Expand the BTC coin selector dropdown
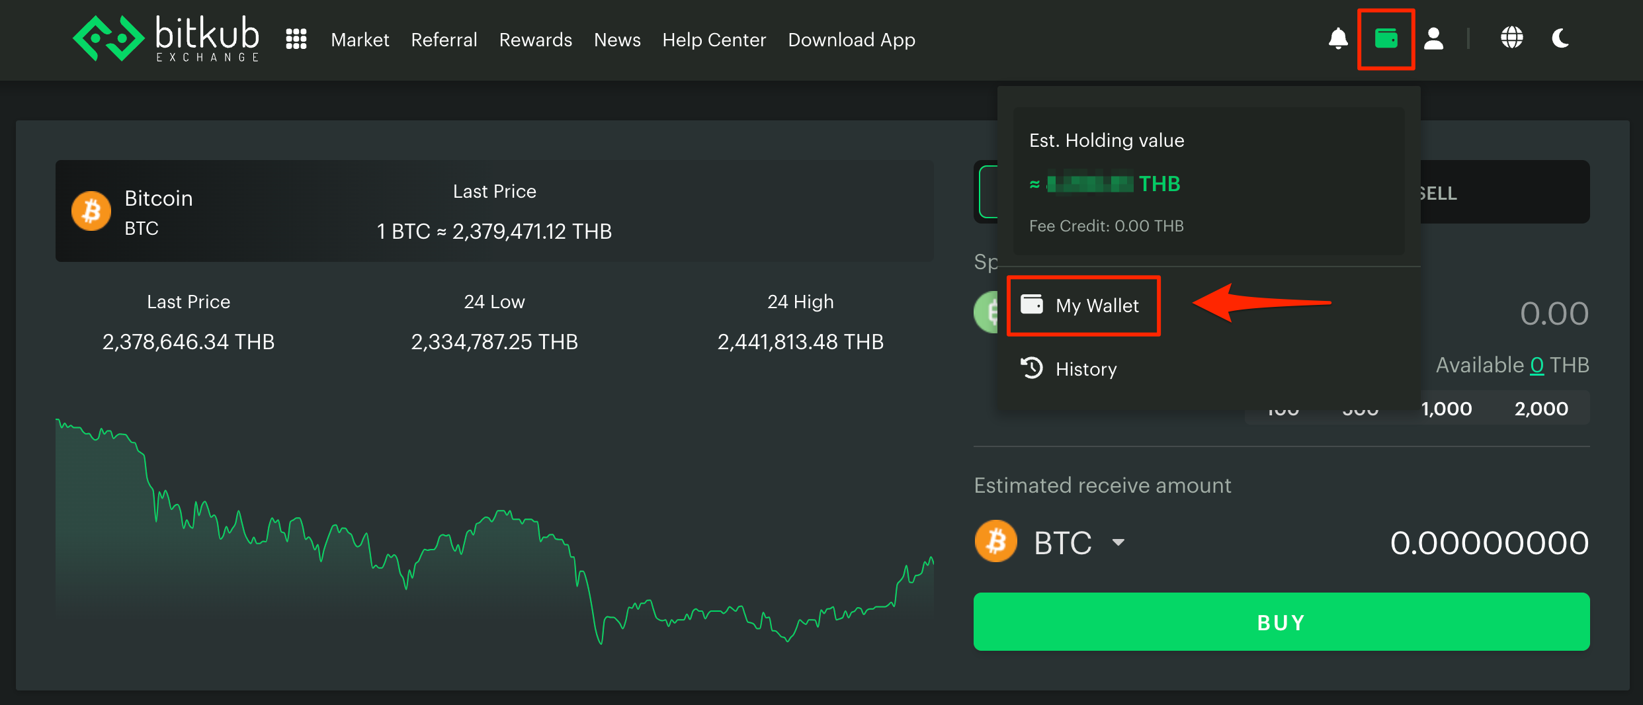 point(1118,542)
